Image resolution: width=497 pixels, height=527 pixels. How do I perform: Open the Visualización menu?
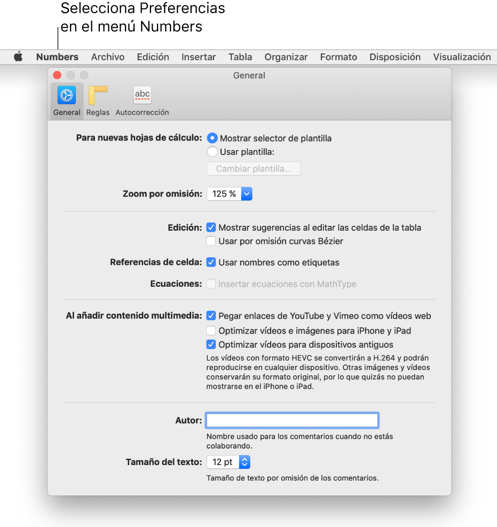point(462,57)
